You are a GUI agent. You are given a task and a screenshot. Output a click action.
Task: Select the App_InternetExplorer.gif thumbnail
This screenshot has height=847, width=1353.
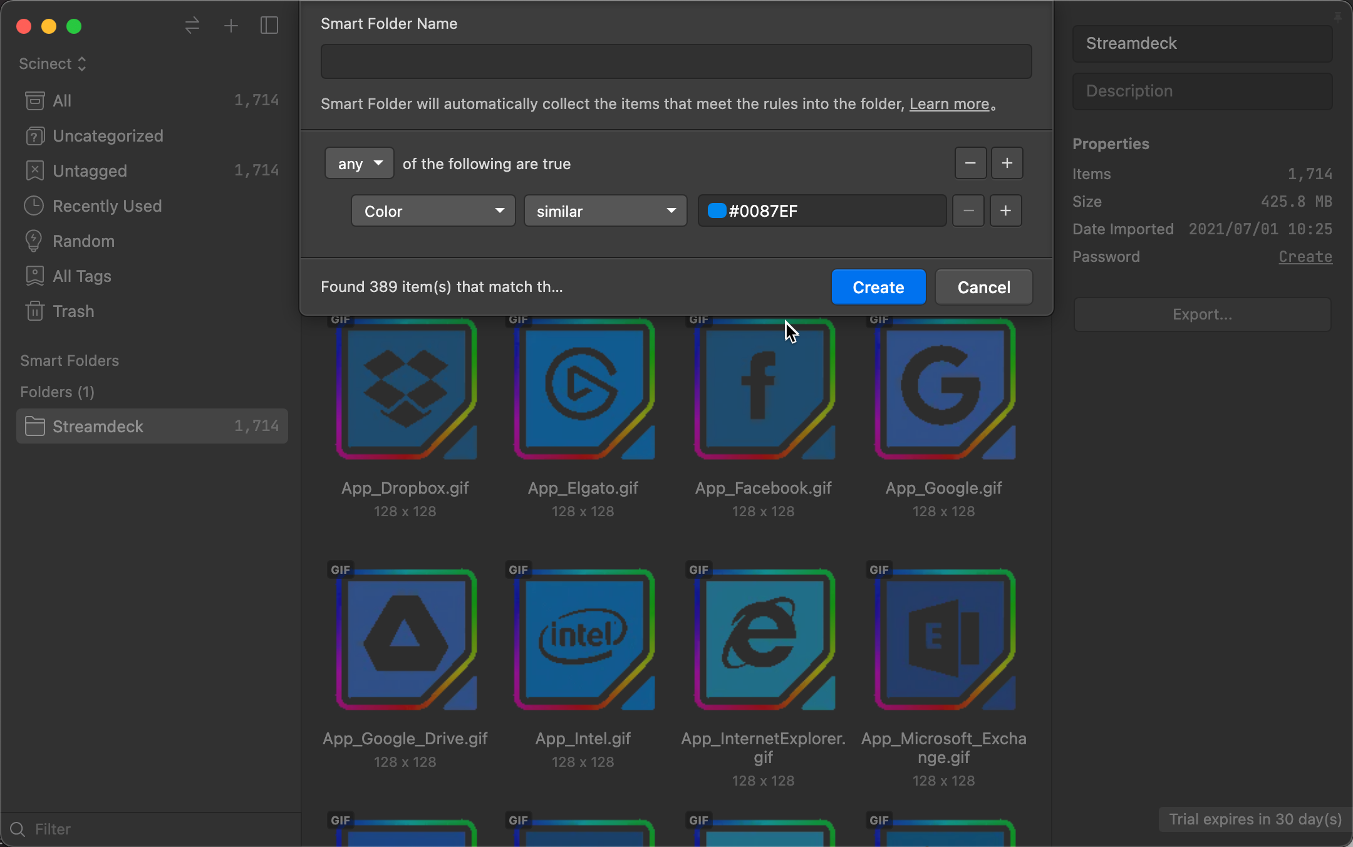tap(764, 639)
